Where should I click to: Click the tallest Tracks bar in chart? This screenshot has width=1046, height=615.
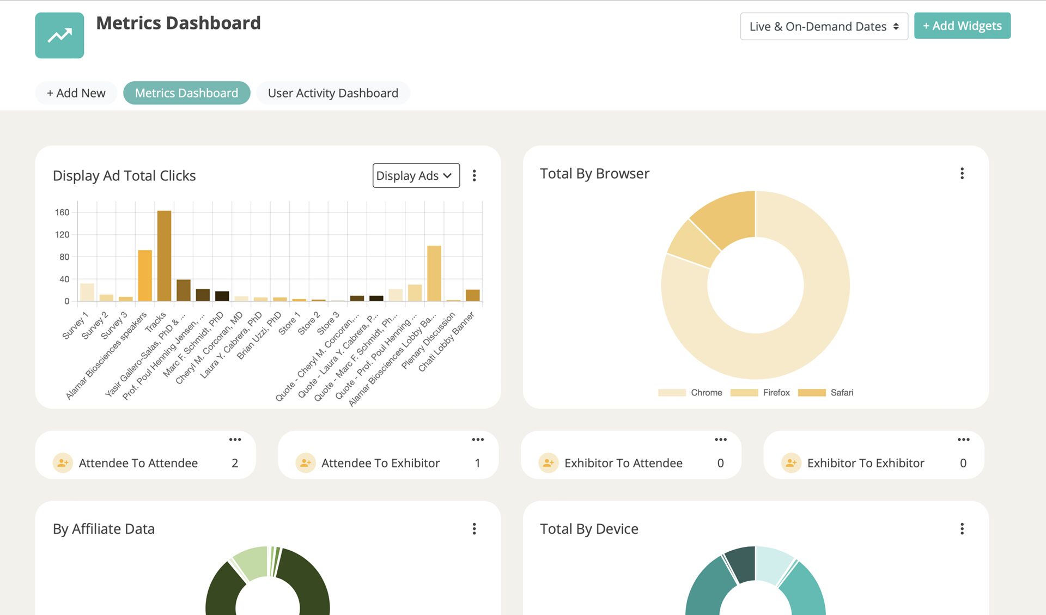point(164,256)
